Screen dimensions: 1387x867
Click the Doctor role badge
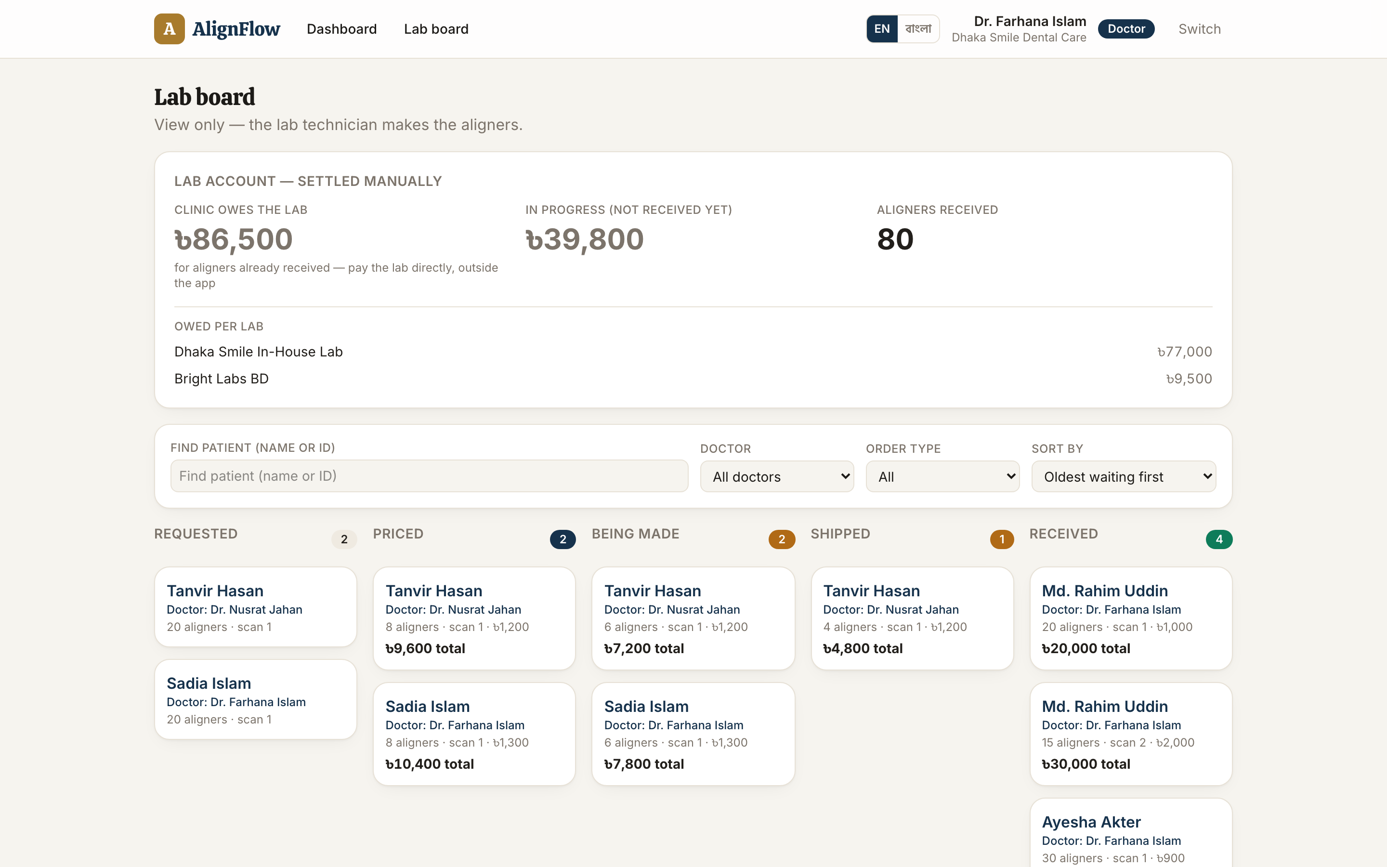[1125, 29]
